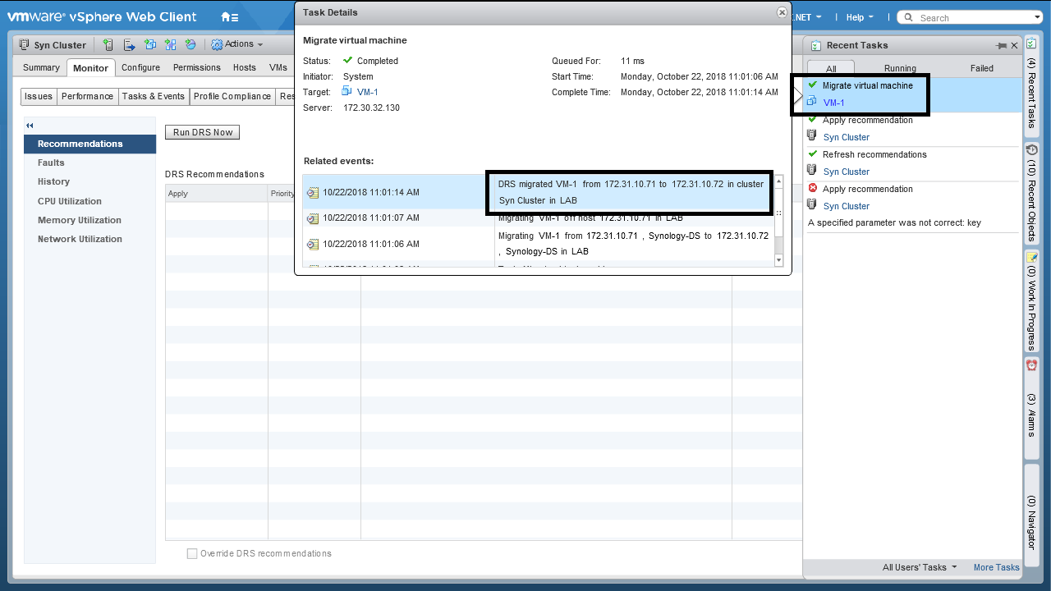Switch to the Configure tab
This screenshot has height=591, width=1051.
point(140,67)
